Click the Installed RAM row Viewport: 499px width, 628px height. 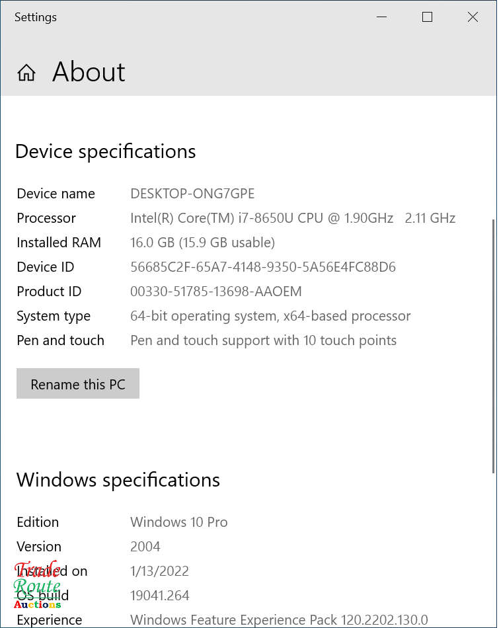[x=58, y=243]
